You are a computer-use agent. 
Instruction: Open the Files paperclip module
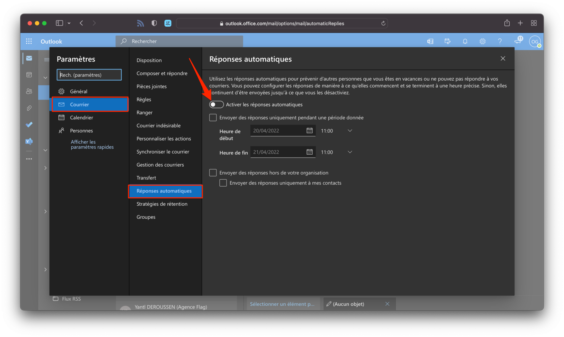29,108
